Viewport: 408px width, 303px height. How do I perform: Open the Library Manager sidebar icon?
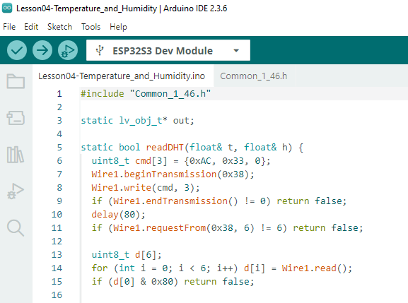pos(16,155)
